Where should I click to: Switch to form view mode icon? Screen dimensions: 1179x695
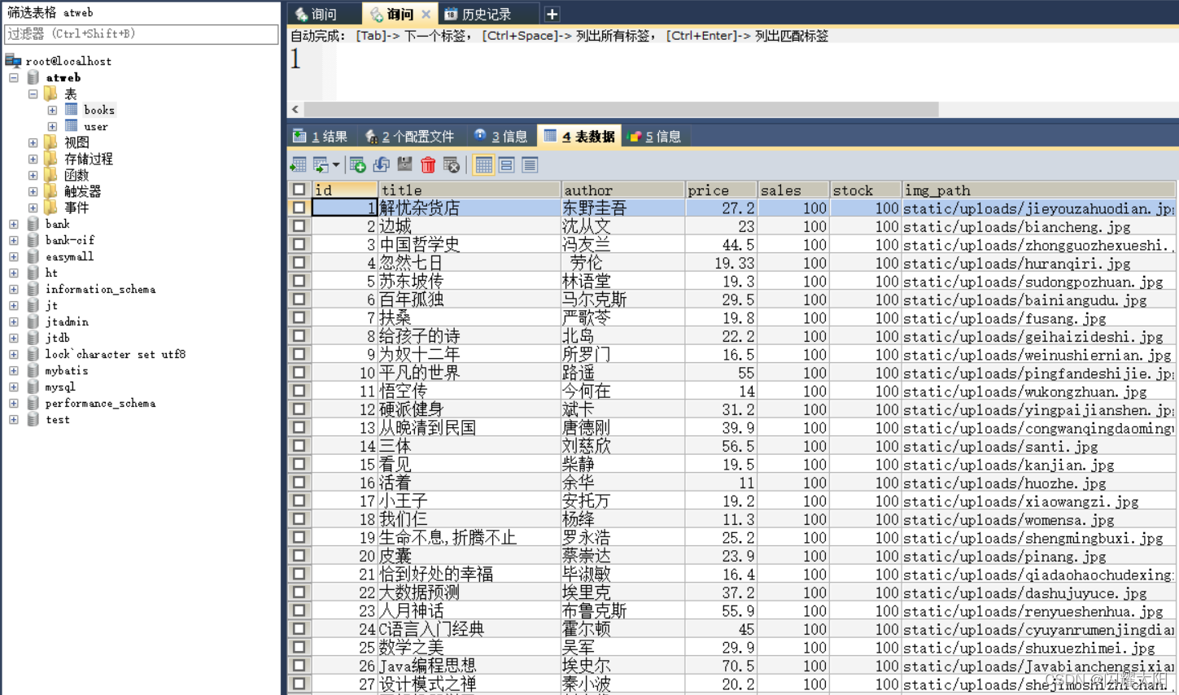[x=507, y=164]
